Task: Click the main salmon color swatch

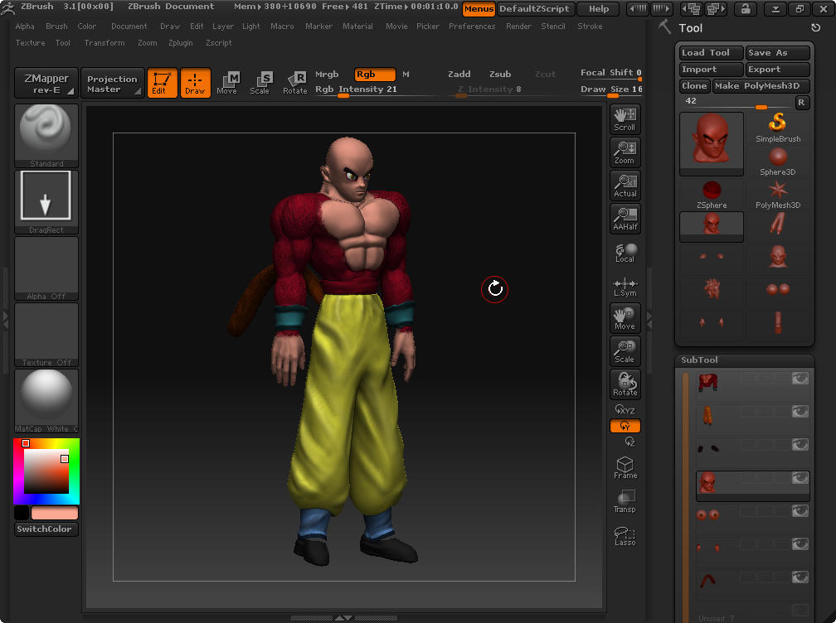Action: (55, 513)
